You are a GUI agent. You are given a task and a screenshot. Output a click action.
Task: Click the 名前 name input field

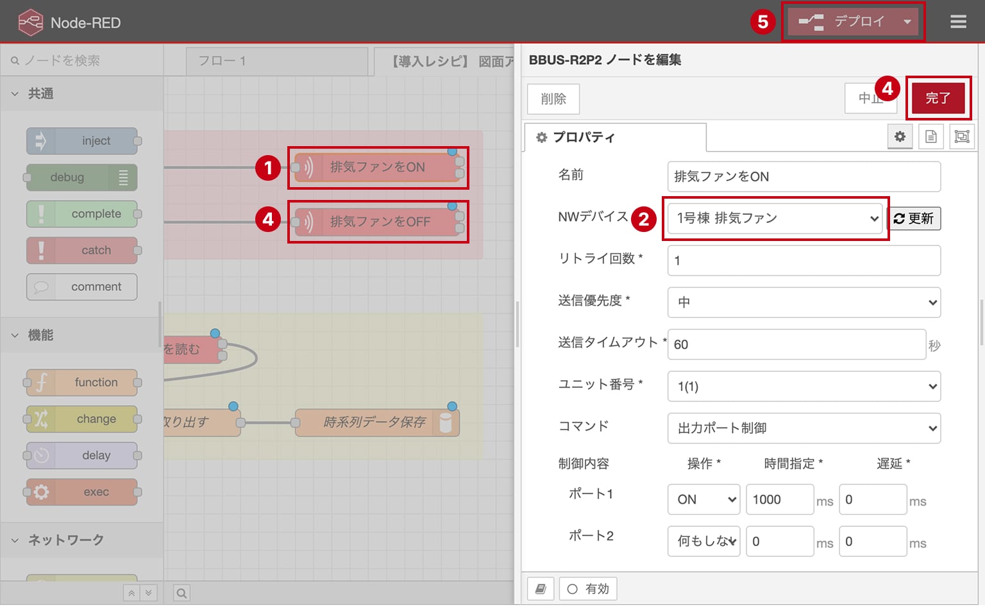(804, 176)
